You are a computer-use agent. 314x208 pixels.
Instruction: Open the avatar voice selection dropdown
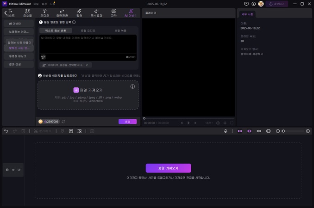[65, 65]
